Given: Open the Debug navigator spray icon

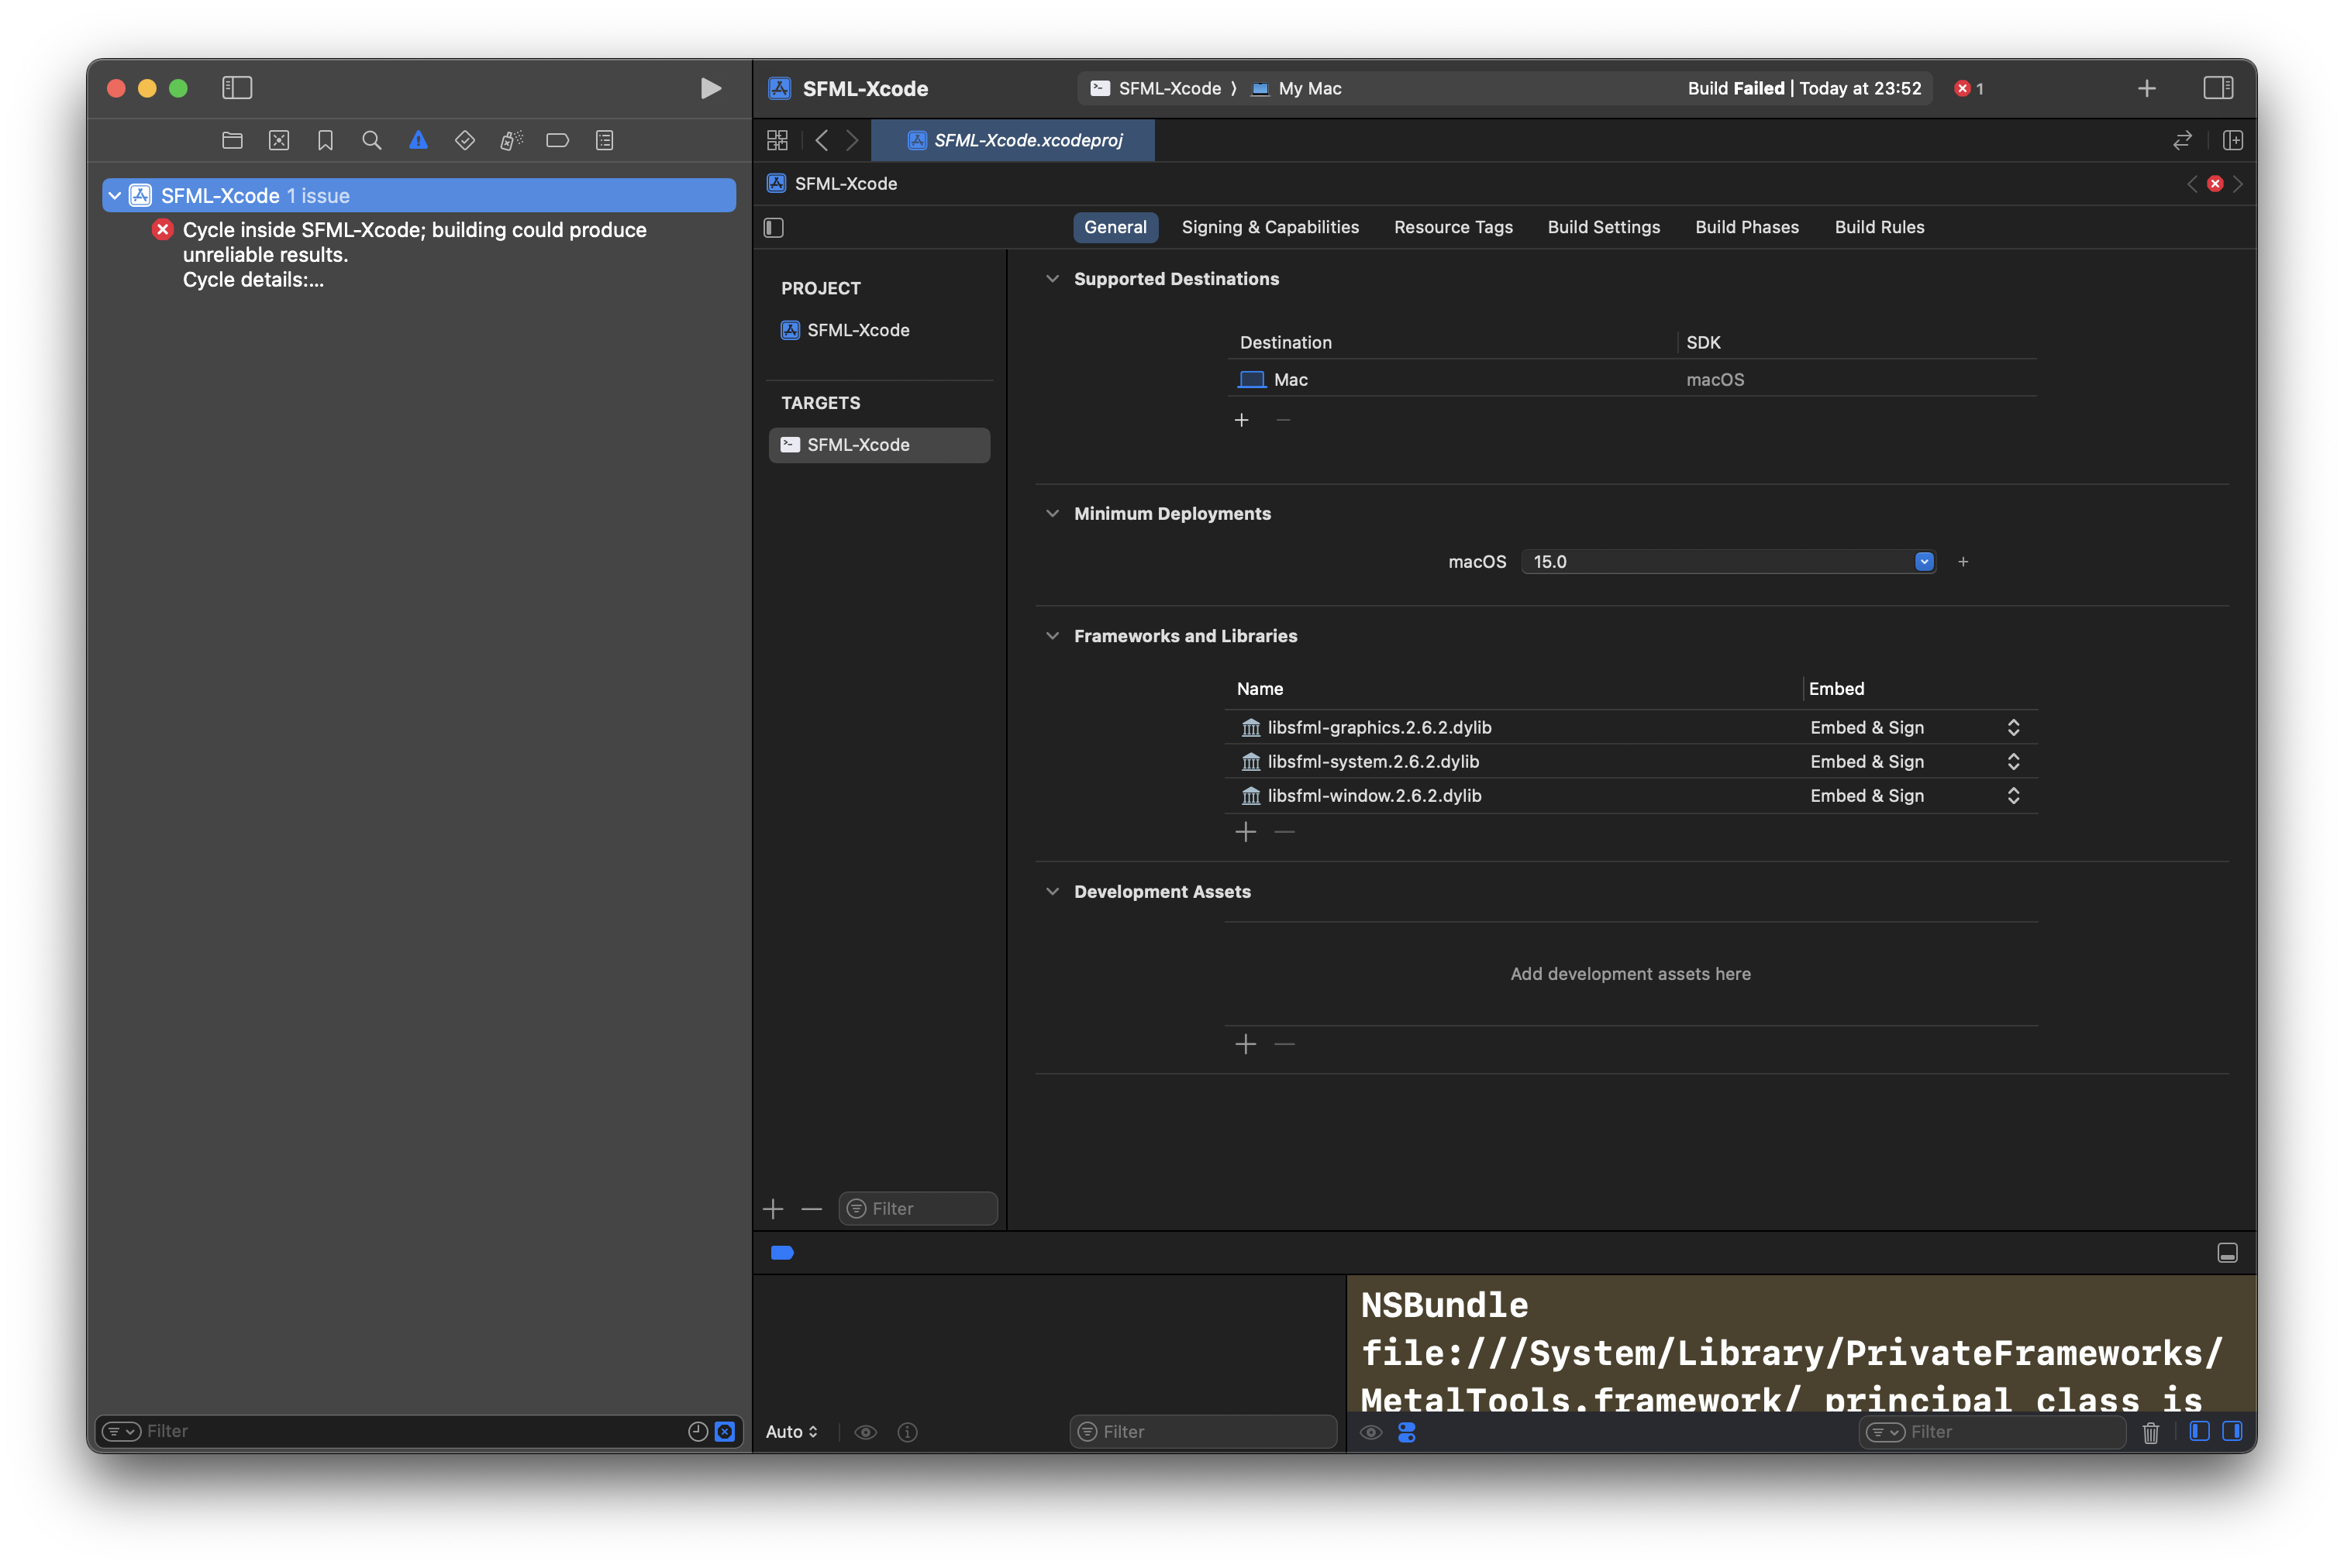Looking at the screenshot, I should pos(512,140).
